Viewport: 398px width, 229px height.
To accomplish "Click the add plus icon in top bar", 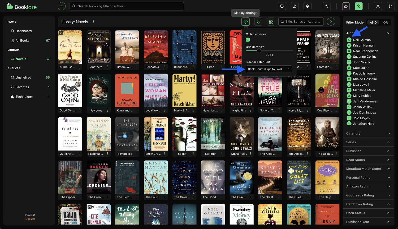I will coord(282,6).
